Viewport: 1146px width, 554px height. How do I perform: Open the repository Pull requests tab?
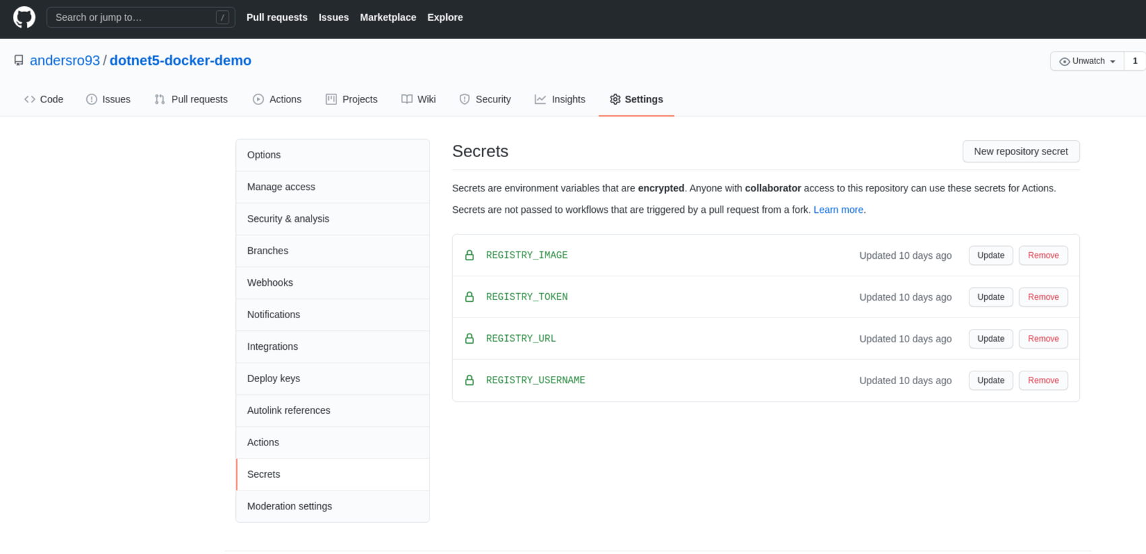tap(191, 99)
